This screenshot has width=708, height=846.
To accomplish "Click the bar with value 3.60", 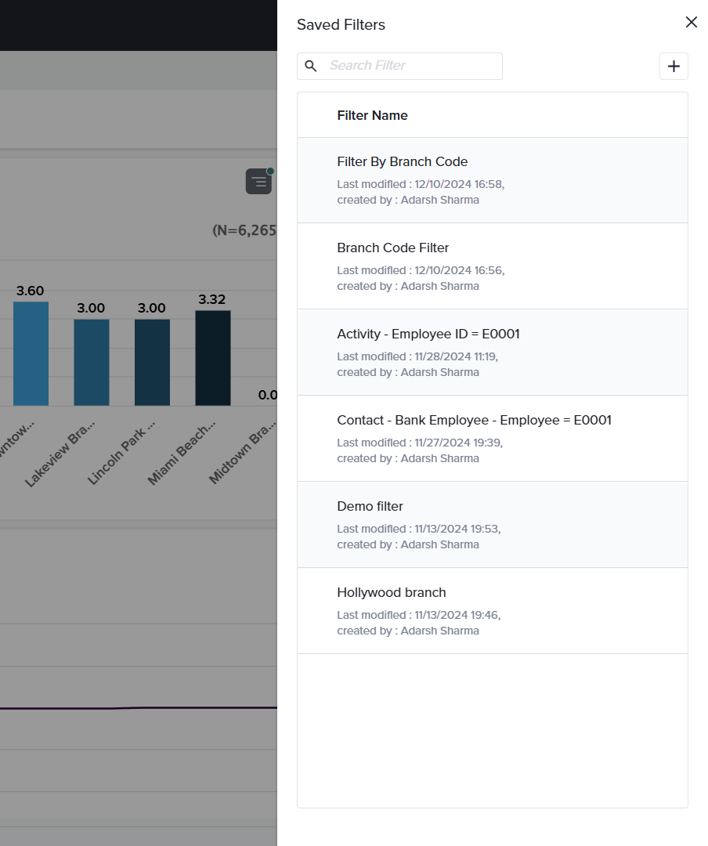I will 31,353.
